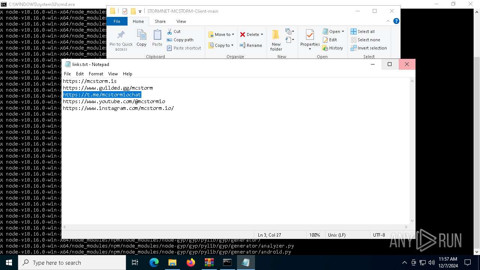
Task: Click the Ln 3, Col 27 status field
Action: pyautogui.click(x=280, y=235)
